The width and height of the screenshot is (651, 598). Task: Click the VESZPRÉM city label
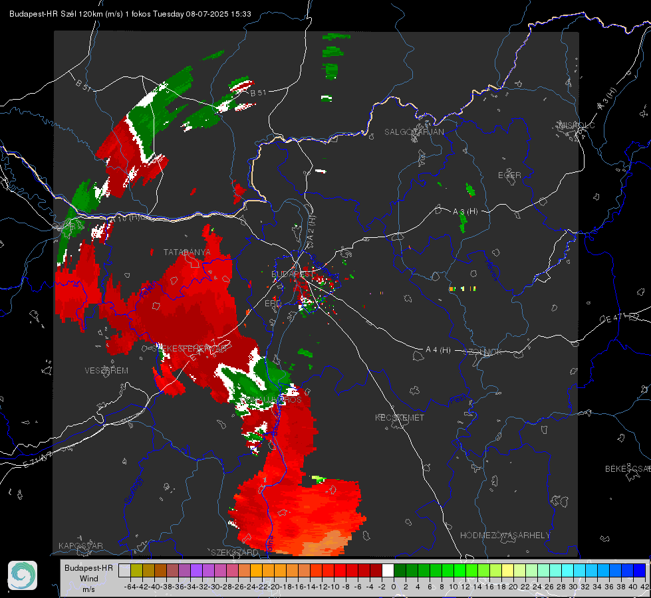pos(106,370)
